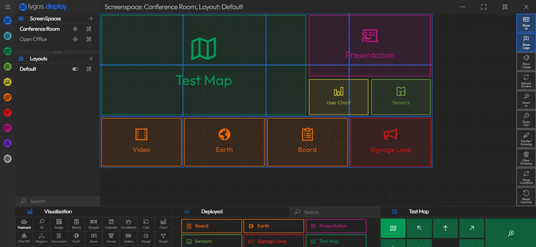Viewport: 536px width, 247px height.
Task: Open the hamburger menu at top left
Action: coord(8,7)
